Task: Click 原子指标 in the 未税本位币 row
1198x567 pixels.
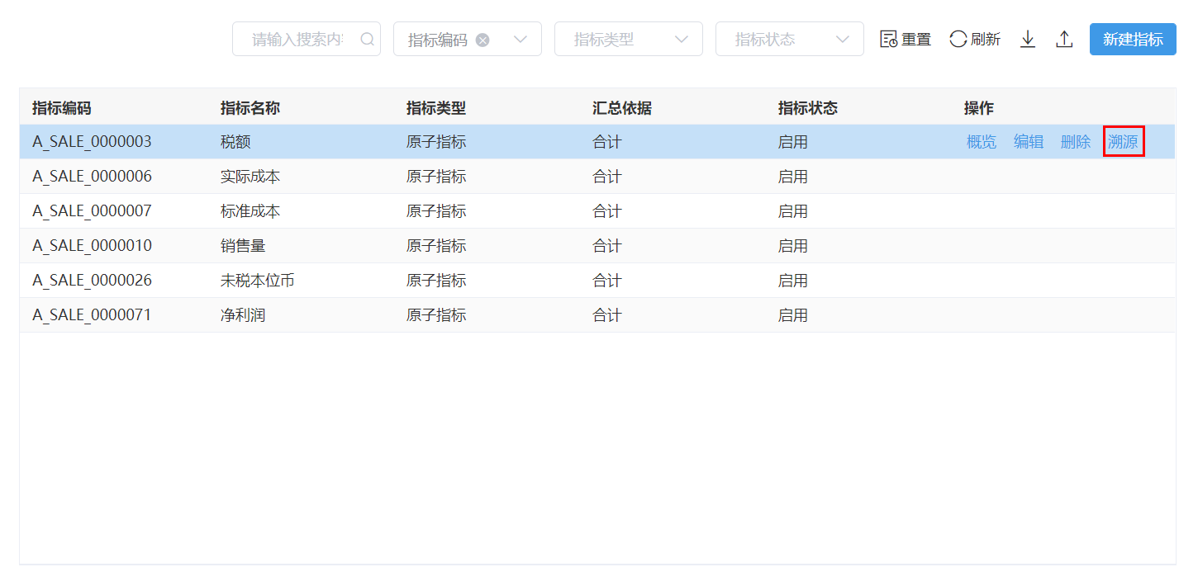Action: (436, 281)
